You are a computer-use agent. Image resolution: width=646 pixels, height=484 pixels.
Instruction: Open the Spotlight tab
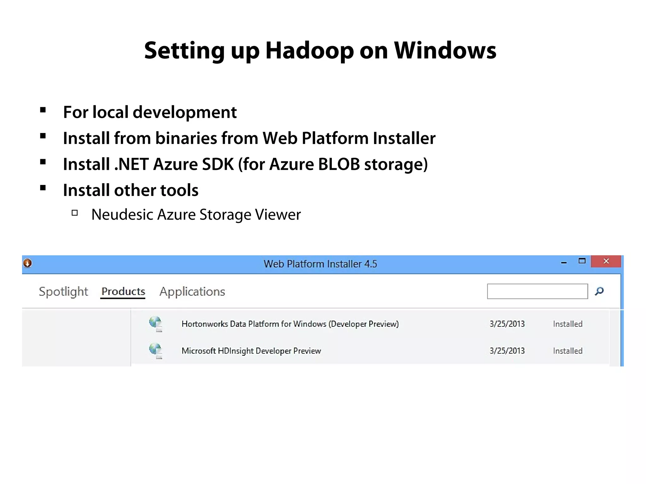[63, 291]
